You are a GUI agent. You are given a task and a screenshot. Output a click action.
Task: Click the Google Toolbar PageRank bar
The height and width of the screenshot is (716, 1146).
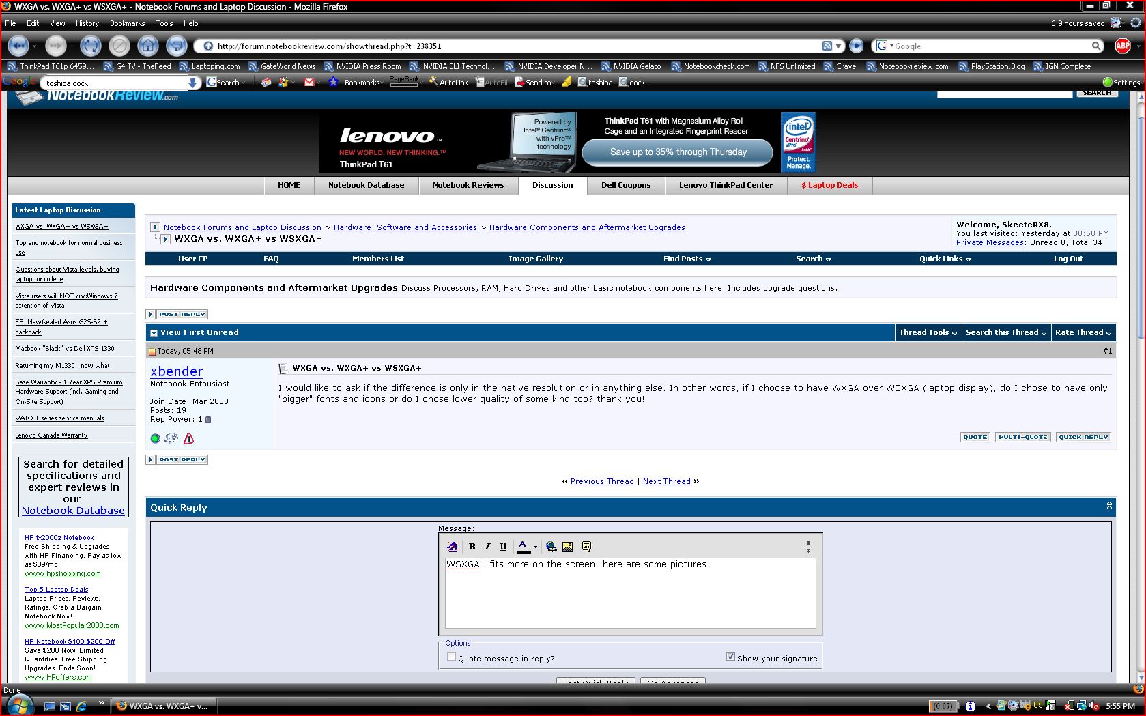[405, 82]
